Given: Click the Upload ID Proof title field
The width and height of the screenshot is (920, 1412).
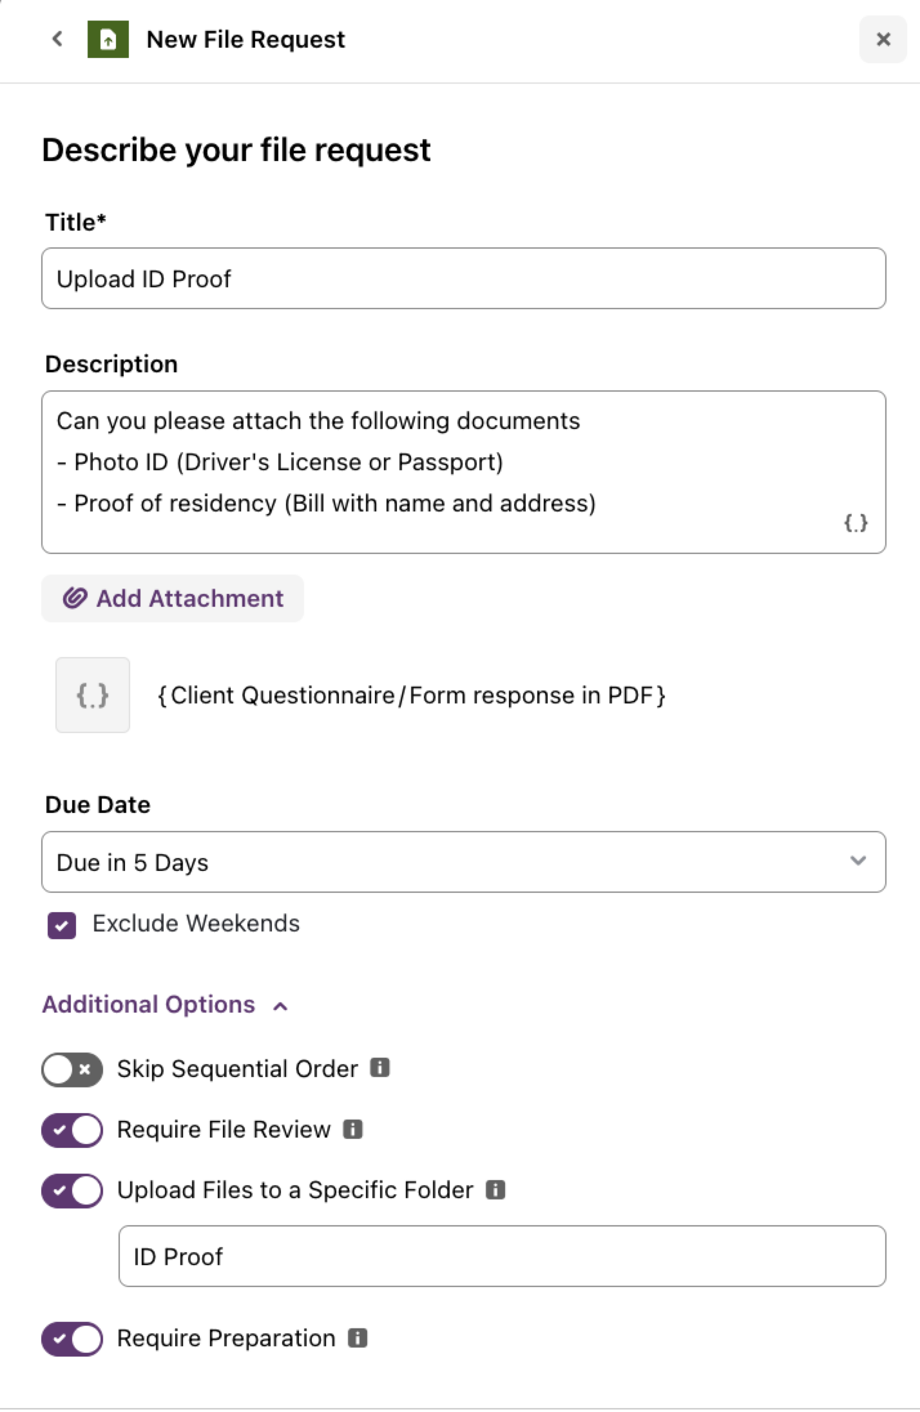Looking at the screenshot, I should [464, 278].
